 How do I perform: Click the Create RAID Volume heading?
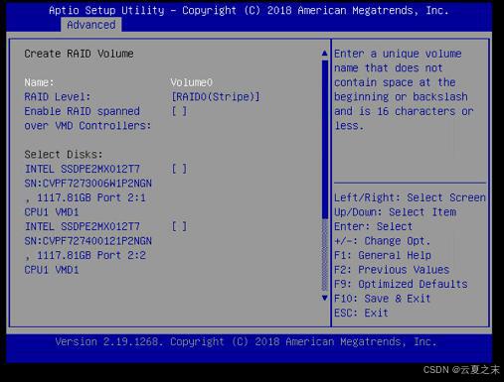(79, 54)
